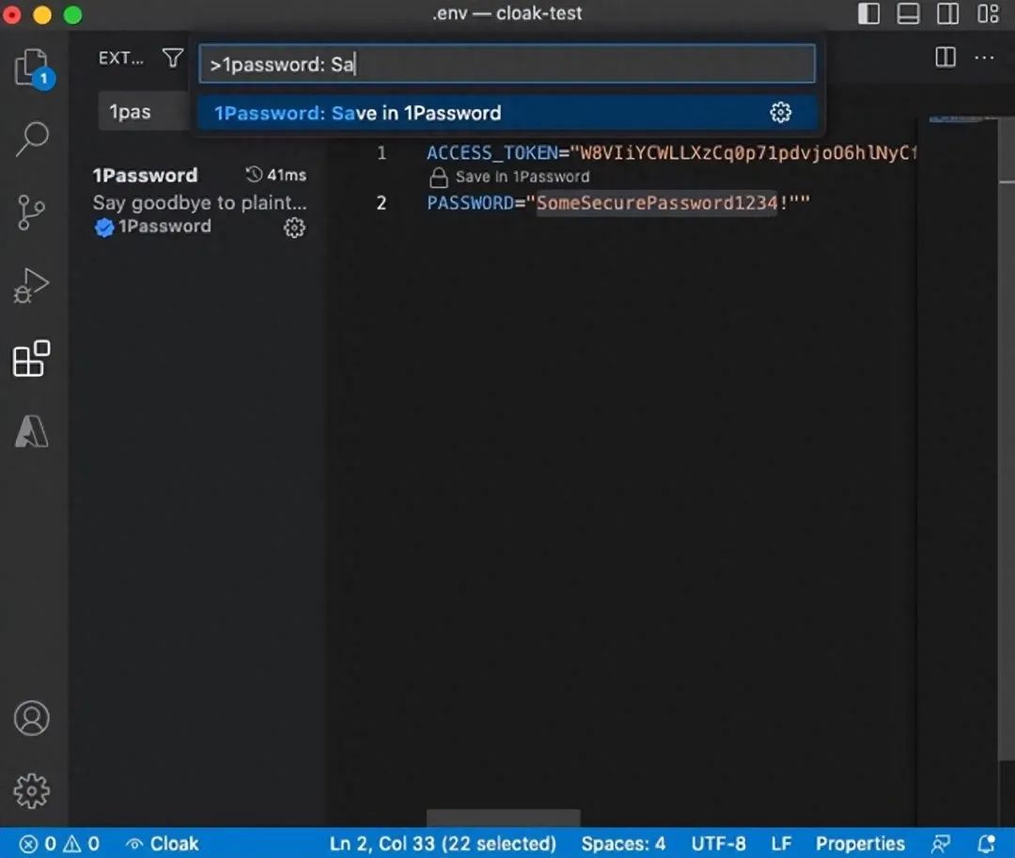Image resolution: width=1015 pixels, height=858 pixels.
Task: Change indentation 'Spaces: 4'
Action: pos(623,844)
